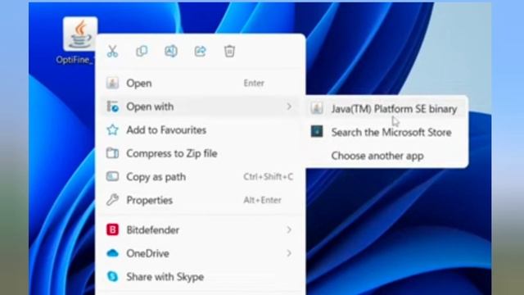Image resolution: width=524 pixels, height=295 pixels.
Task: Click the OneDrive cloud icon
Action: (x=112, y=253)
